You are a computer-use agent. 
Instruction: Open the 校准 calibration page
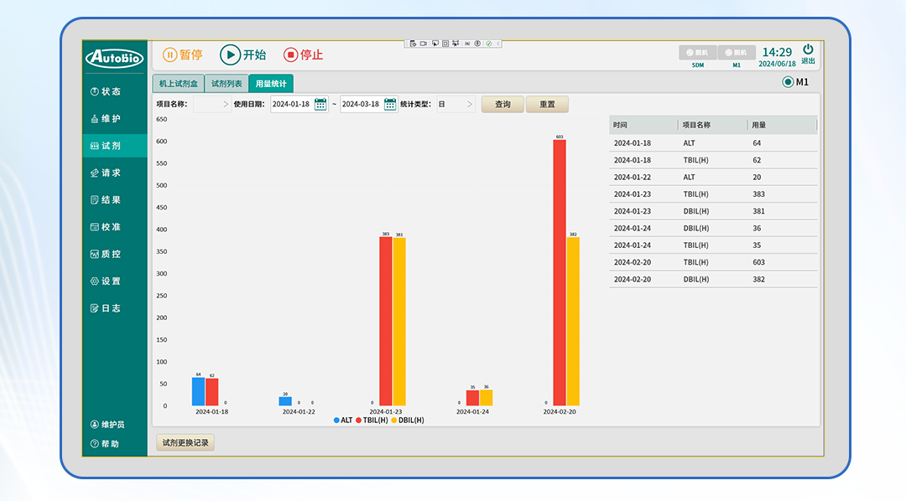click(115, 227)
